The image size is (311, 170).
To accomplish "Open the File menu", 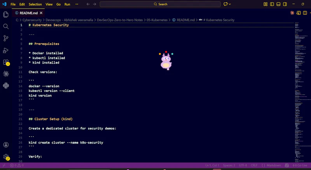I will pyautogui.click(x=13, y=4).
